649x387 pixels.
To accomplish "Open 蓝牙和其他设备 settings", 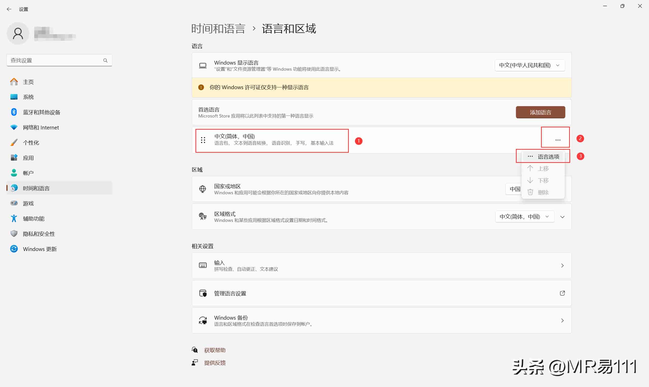I will click(x=59, y=112).
